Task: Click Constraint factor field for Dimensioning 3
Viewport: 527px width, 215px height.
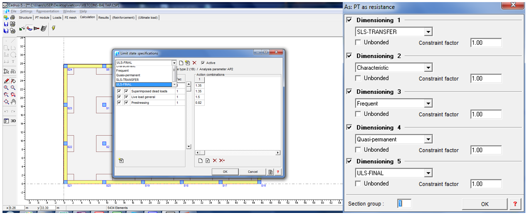Action: click(486, 114)
